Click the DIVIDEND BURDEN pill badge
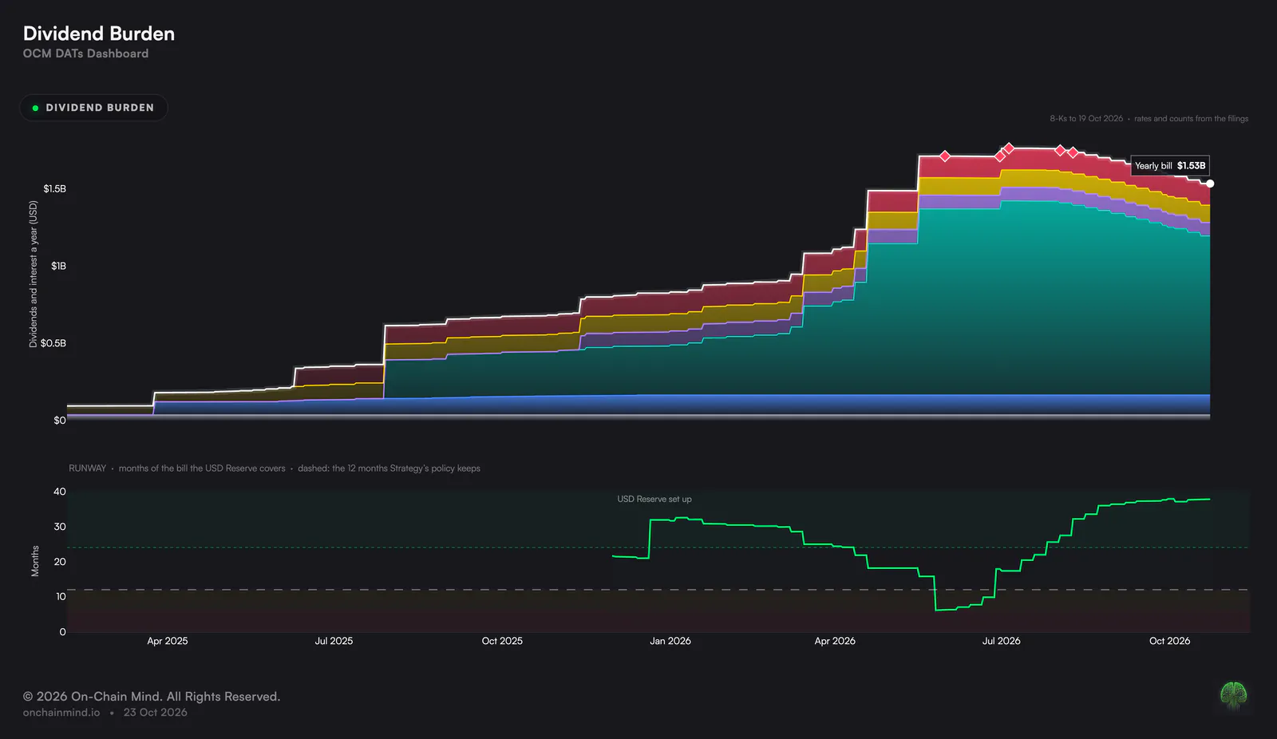Image resolution: width=1277 pixels, height=739 pixels. (93, 108)
